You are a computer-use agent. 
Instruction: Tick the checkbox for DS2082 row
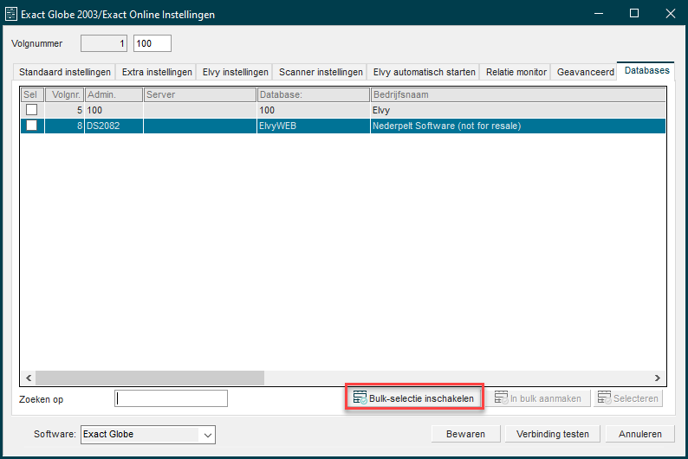point(31,126)
